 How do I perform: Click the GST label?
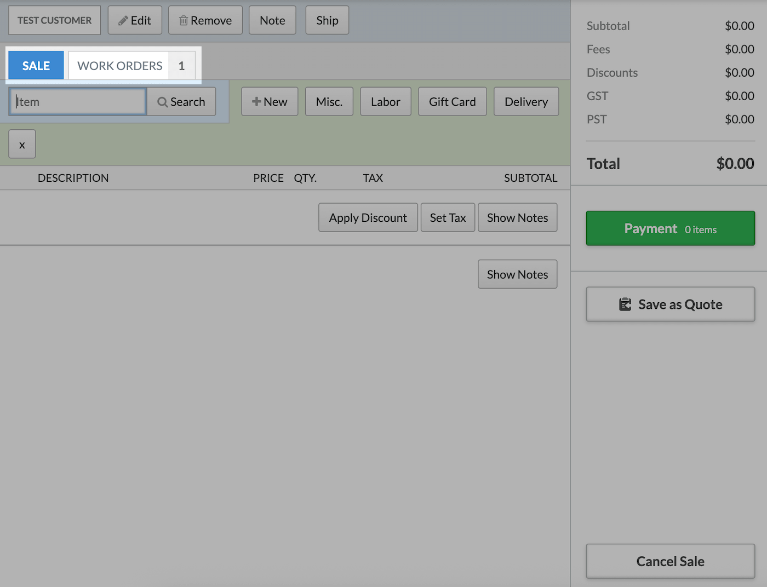[598, 96]
